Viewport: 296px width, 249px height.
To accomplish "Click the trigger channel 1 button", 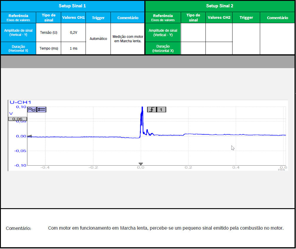I will tap(161, 110).
